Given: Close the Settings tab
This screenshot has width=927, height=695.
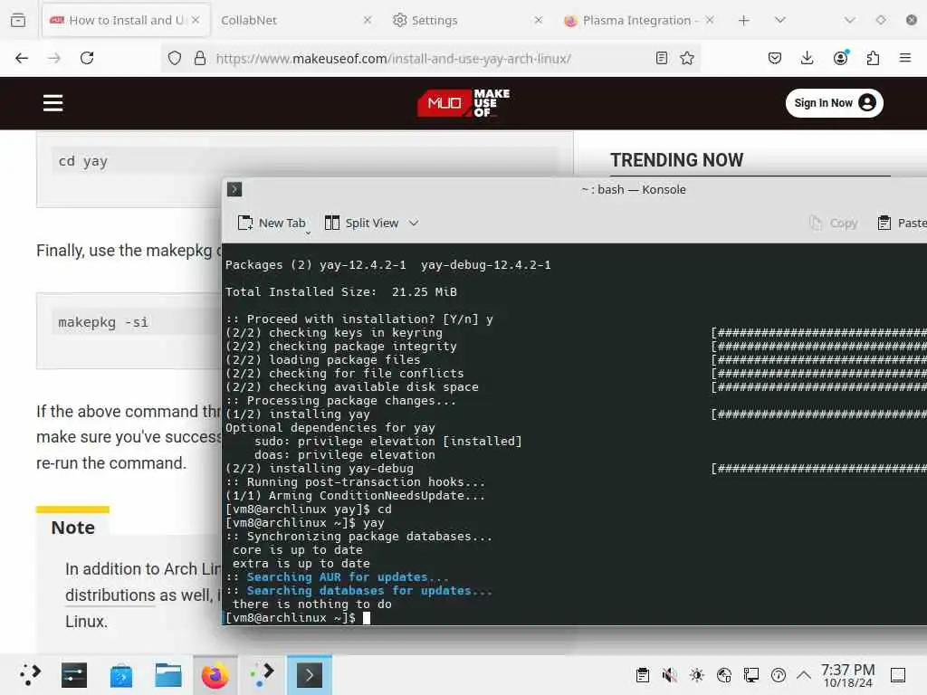Looking at the screenshot, I should [538, 20].
